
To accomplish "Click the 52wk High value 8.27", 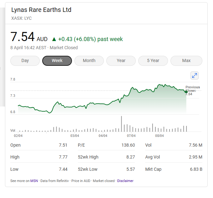I will pos(130,157).
